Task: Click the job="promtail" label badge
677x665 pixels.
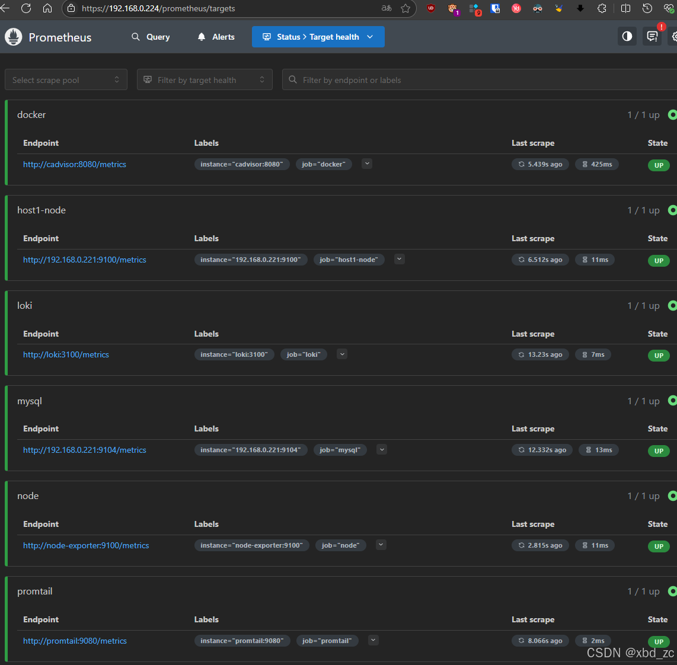Action: (x=327, y=641)
